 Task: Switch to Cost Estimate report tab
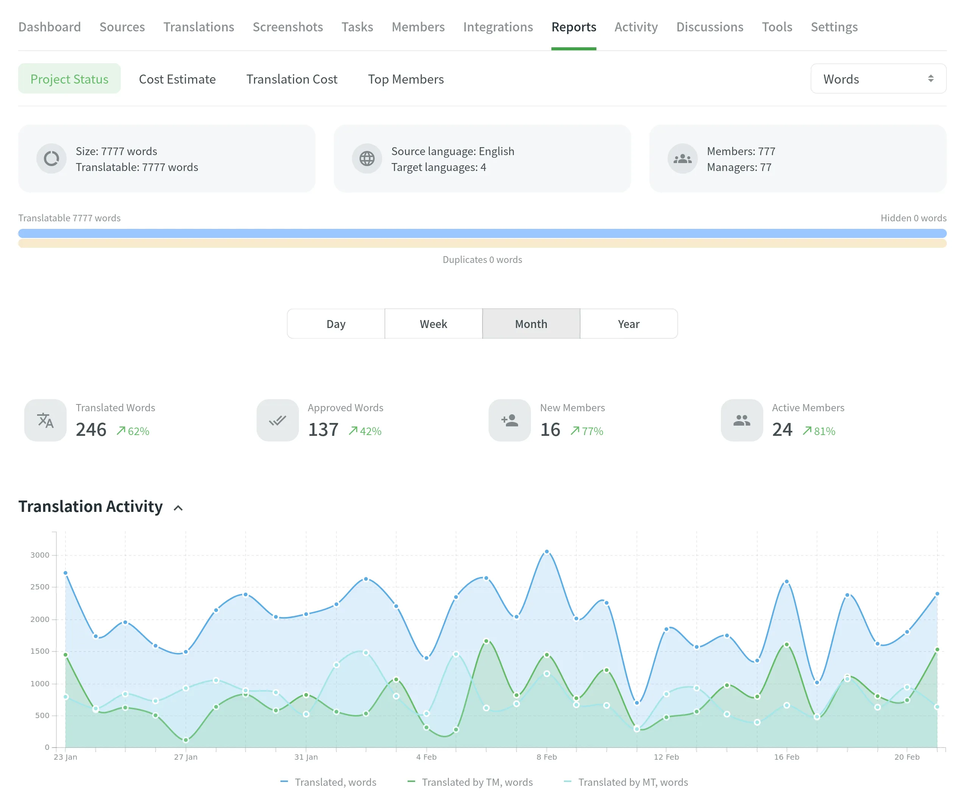[177, 78]
